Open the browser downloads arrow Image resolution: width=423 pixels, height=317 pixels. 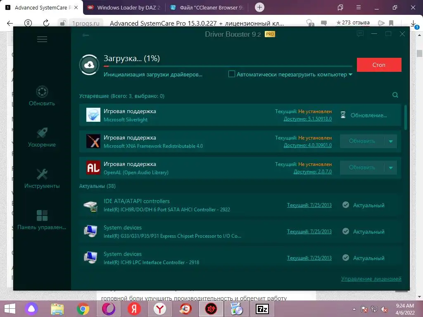[413, 24]
